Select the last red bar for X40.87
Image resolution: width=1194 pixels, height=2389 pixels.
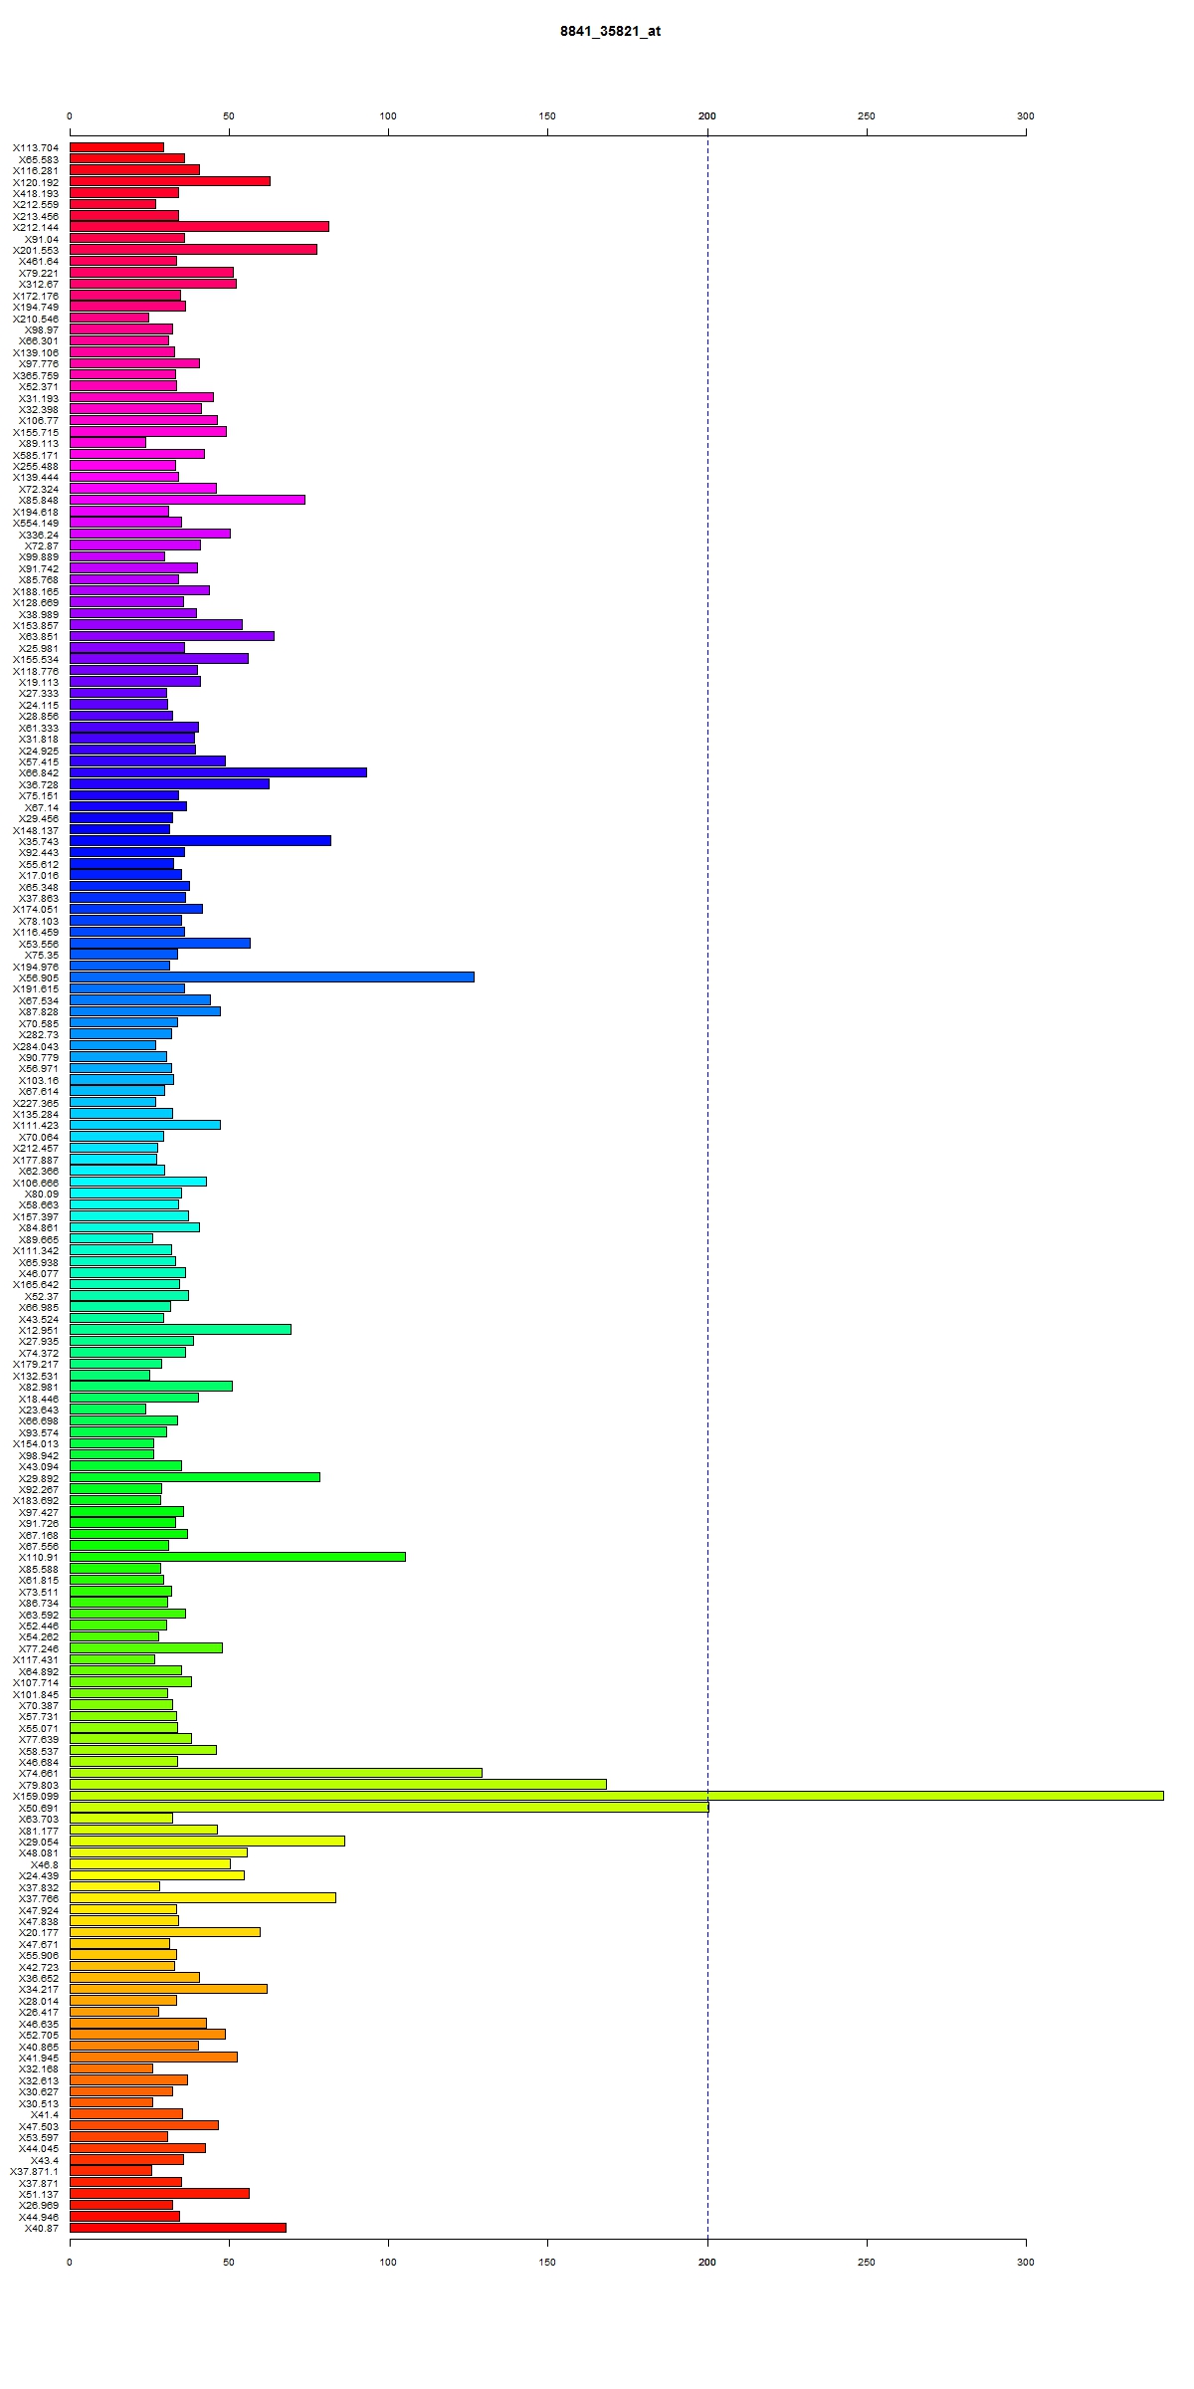(178, 2228)
